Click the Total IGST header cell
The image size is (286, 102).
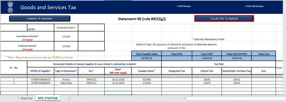pos(177,54)
